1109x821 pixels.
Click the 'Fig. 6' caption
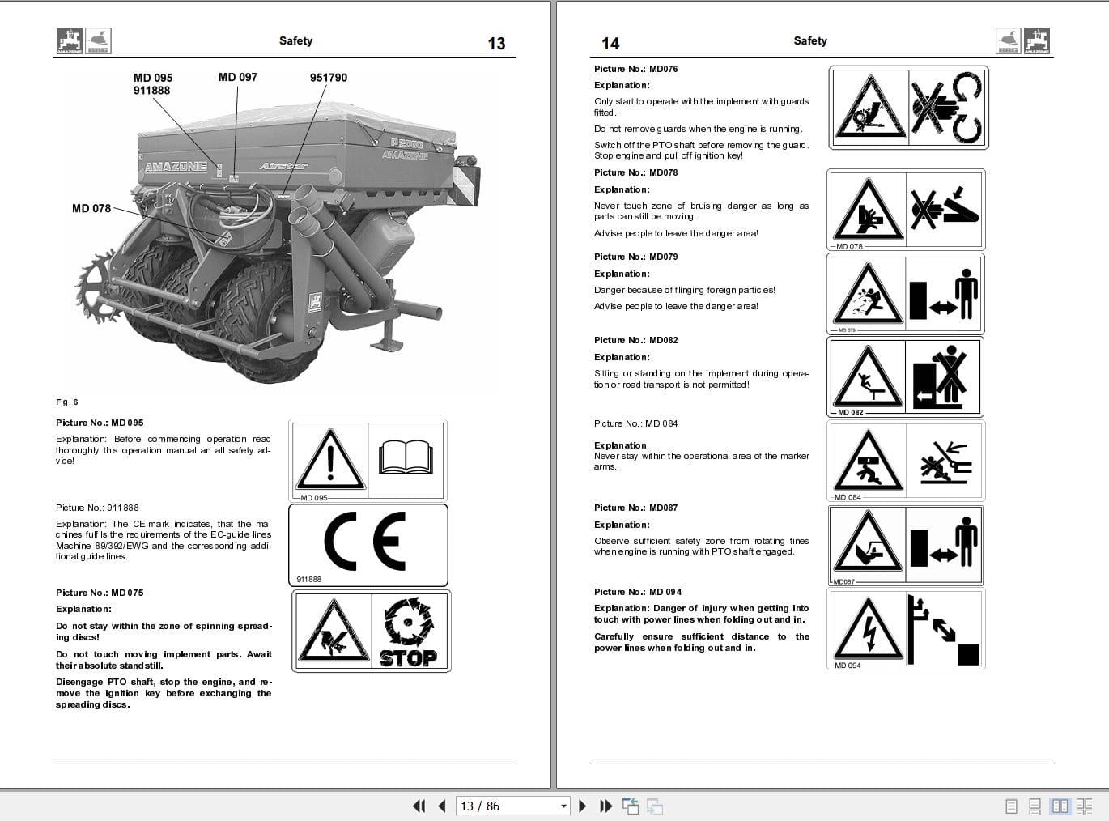pyautogui.click(x=67, y=402)
